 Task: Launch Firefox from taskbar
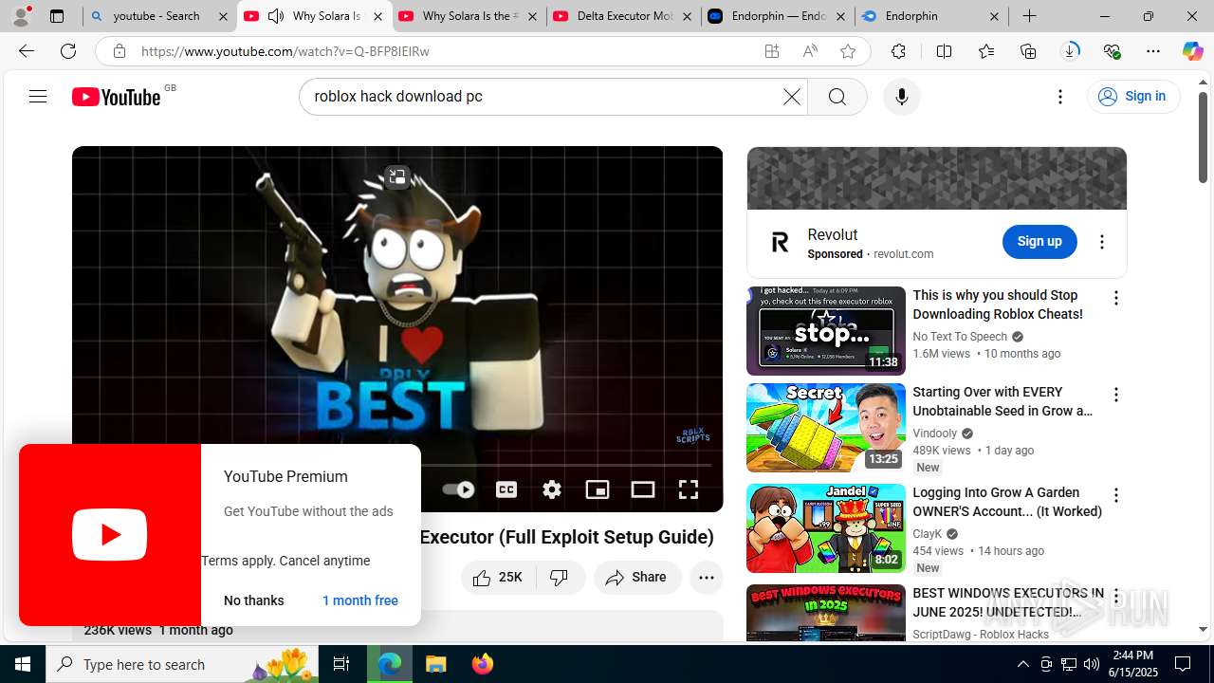[x=483, y=664]
